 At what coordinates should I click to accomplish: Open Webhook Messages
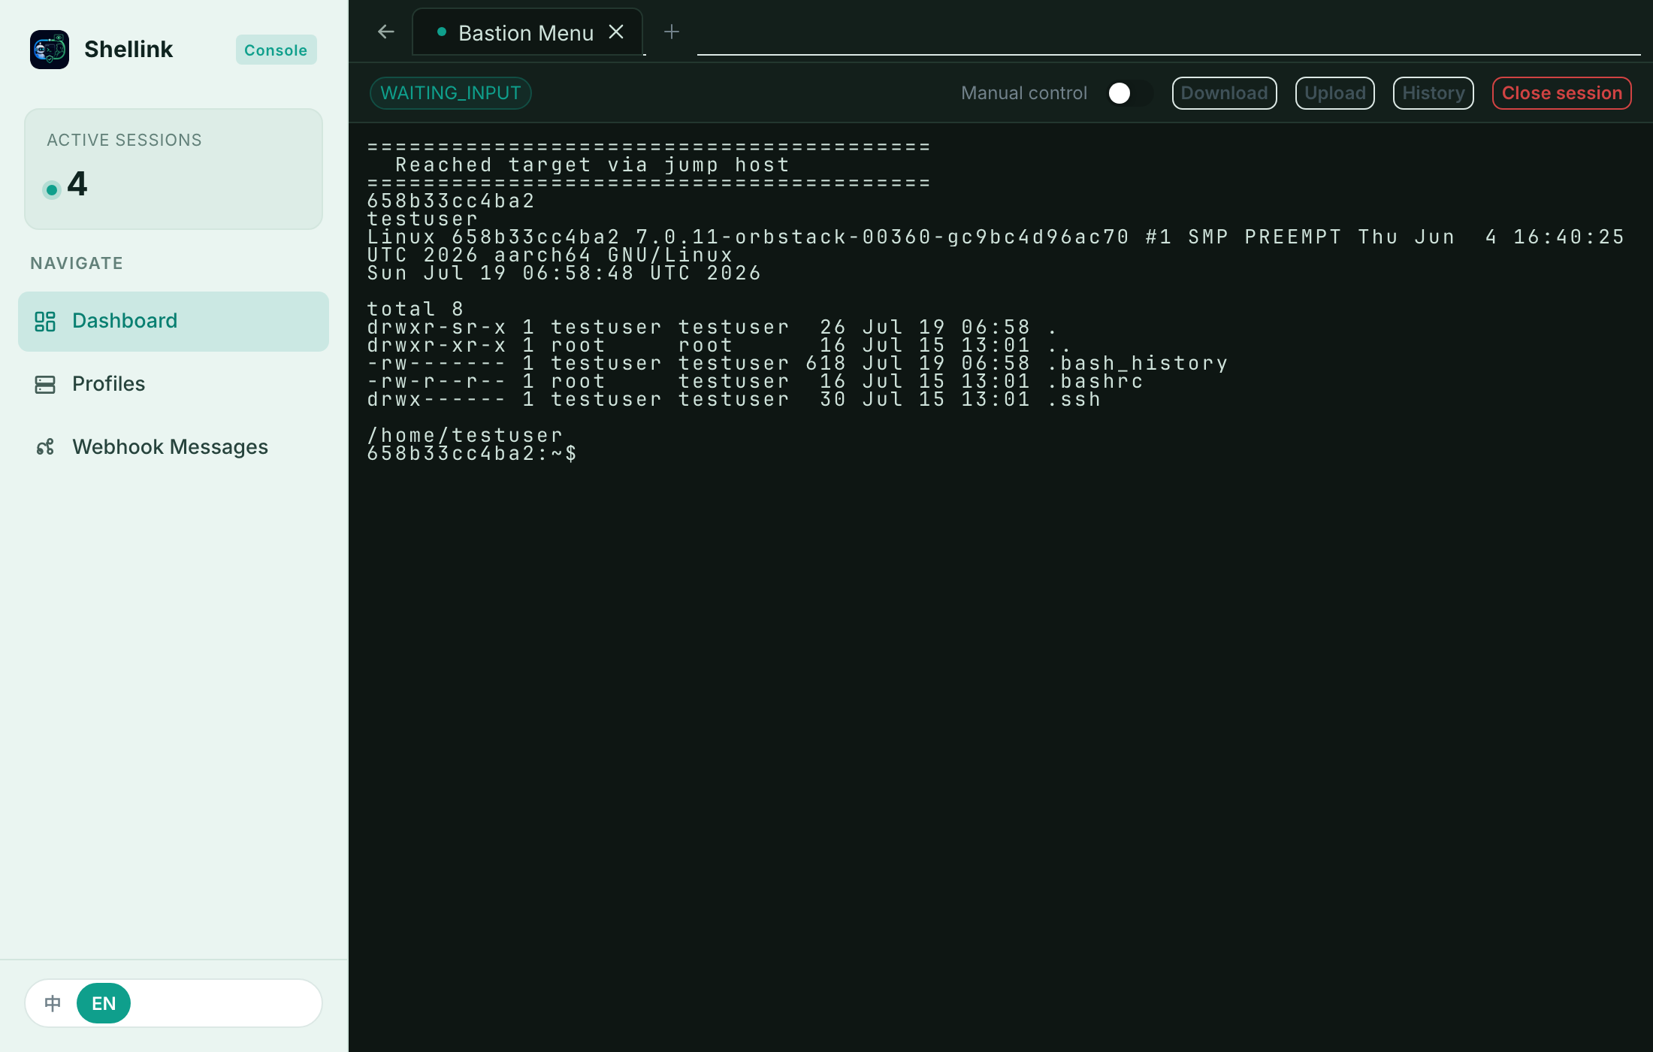pos(174,448)
